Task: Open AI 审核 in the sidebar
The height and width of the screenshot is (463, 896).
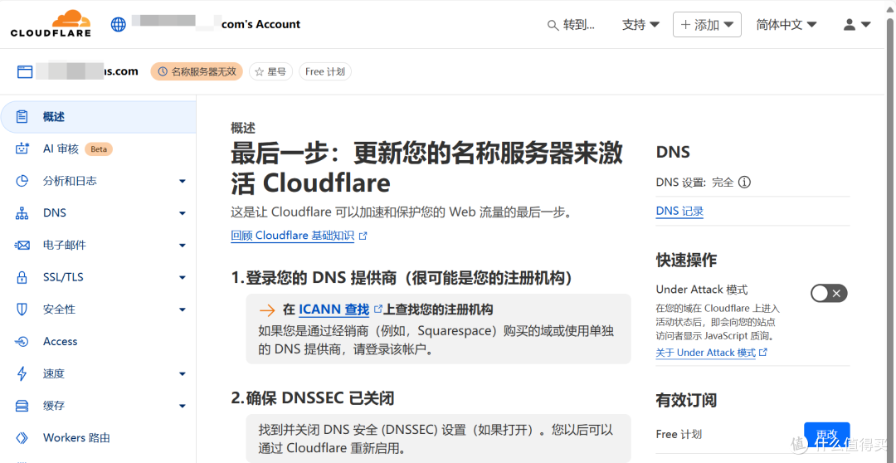Action: pyautogui.click(x=98, y=149)
